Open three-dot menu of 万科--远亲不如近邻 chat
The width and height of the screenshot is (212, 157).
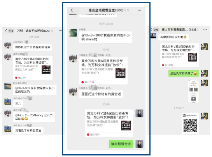click(x=60, y=31)
